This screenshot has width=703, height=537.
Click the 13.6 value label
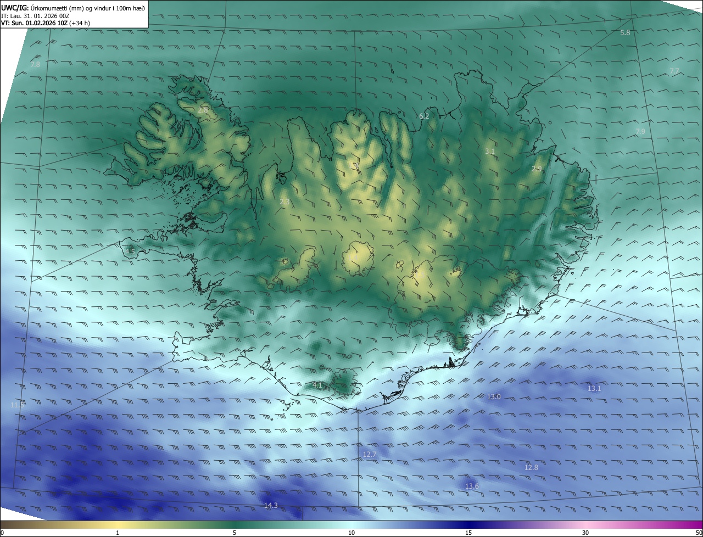[x=472, y=486]
